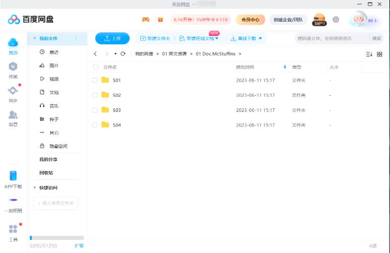Viewport: 390px width, 253px height.
Task: Tick the select-all checkbox beside 文件名
Action: [x=95, y=67]
